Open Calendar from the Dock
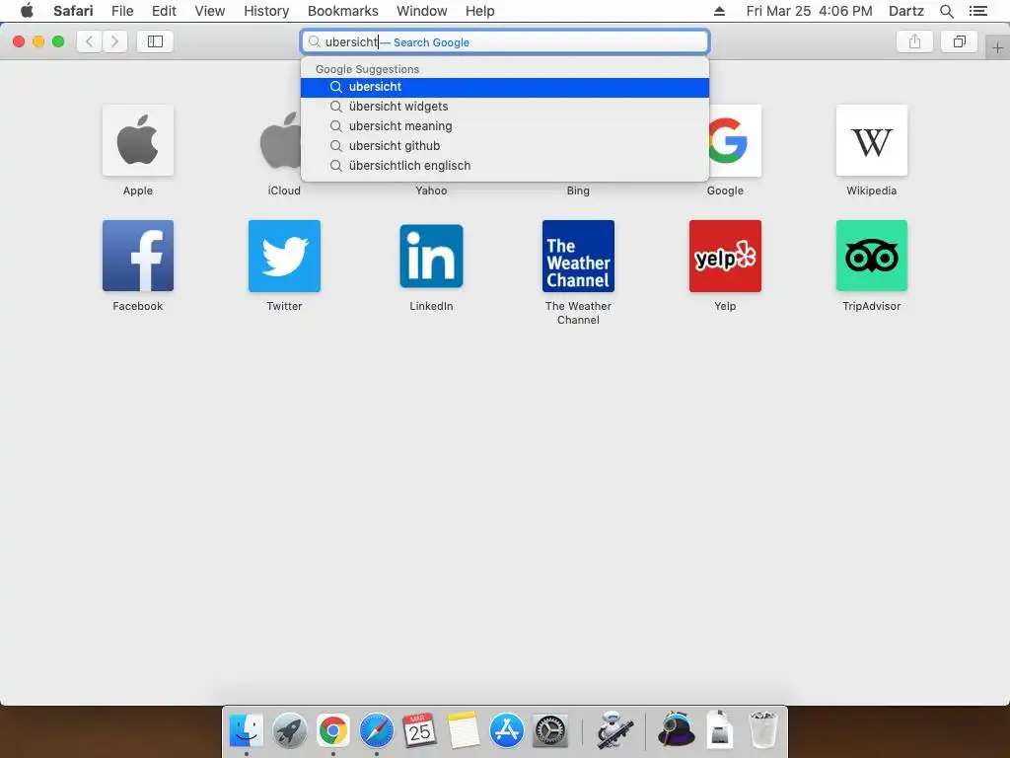Screen dimensions: 1010x758 (x=419, y=730)
